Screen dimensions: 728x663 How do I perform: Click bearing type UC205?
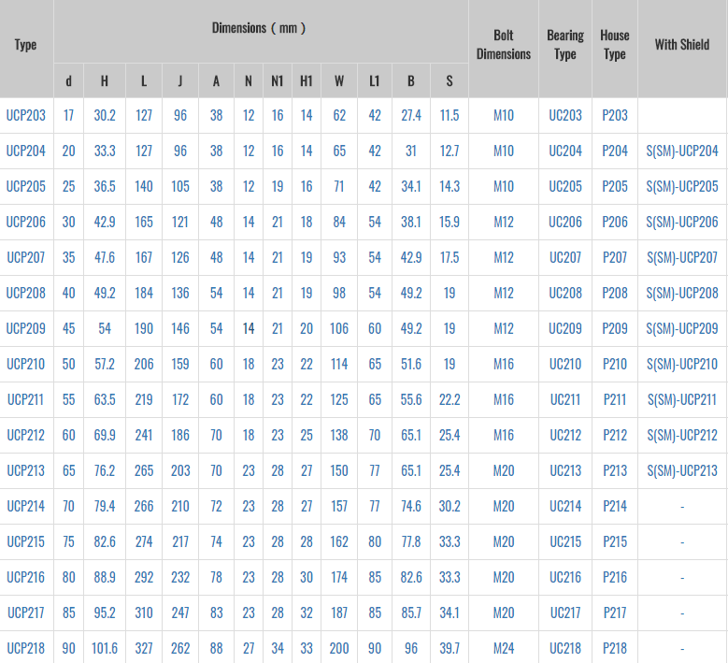(x=564, y=186)
